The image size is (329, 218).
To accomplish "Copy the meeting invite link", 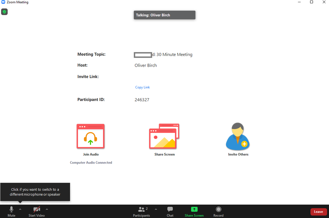I will pos(143,87).
